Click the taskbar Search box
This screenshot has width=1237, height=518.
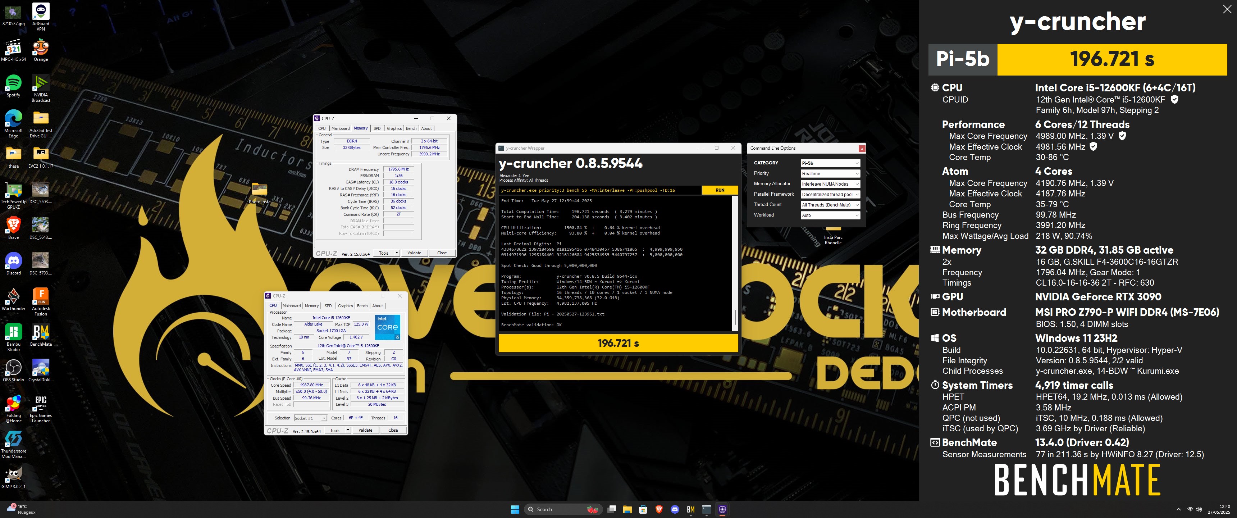click(x=563, y=509)
